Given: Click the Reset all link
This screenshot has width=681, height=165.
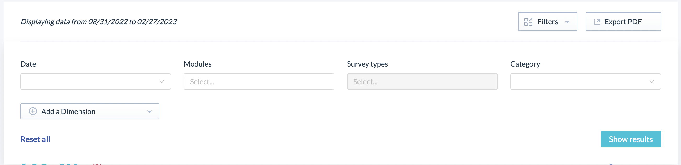Looking at the screenshot, I should point(35,139).
